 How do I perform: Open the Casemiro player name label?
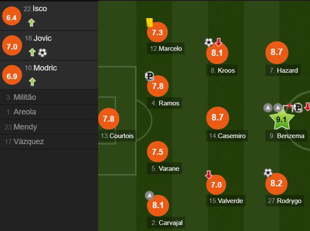click(x=227, y=135)
